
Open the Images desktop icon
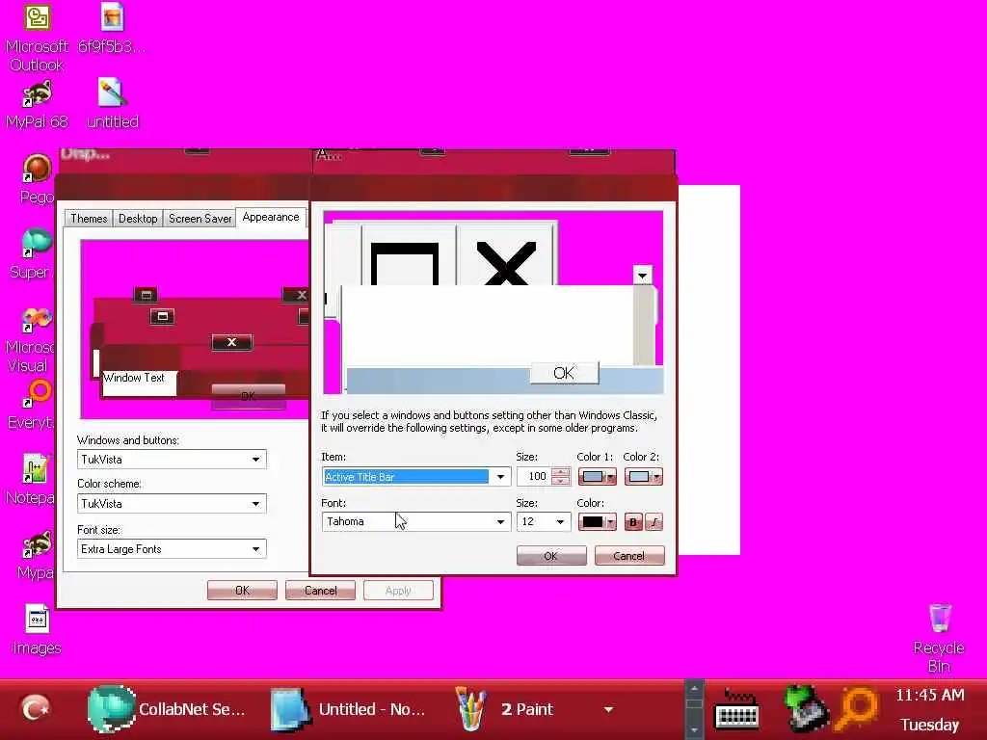click(38, 629)
